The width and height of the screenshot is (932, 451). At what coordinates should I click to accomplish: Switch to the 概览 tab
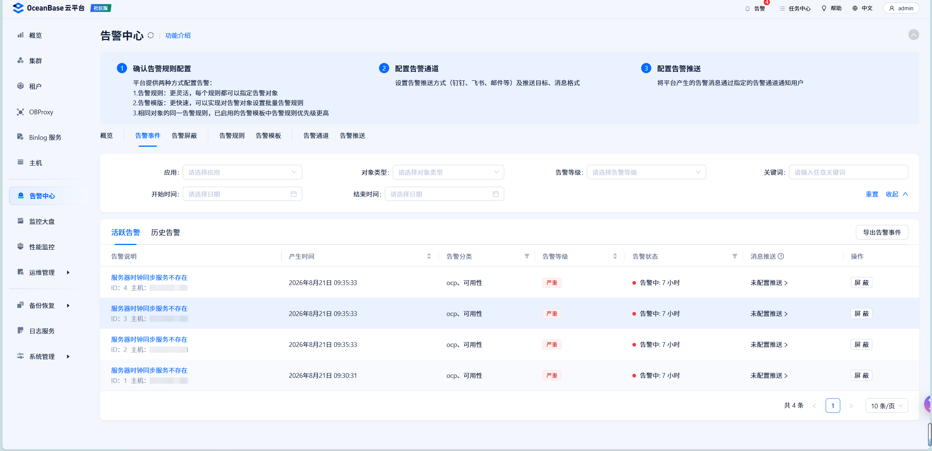(107, 136)
